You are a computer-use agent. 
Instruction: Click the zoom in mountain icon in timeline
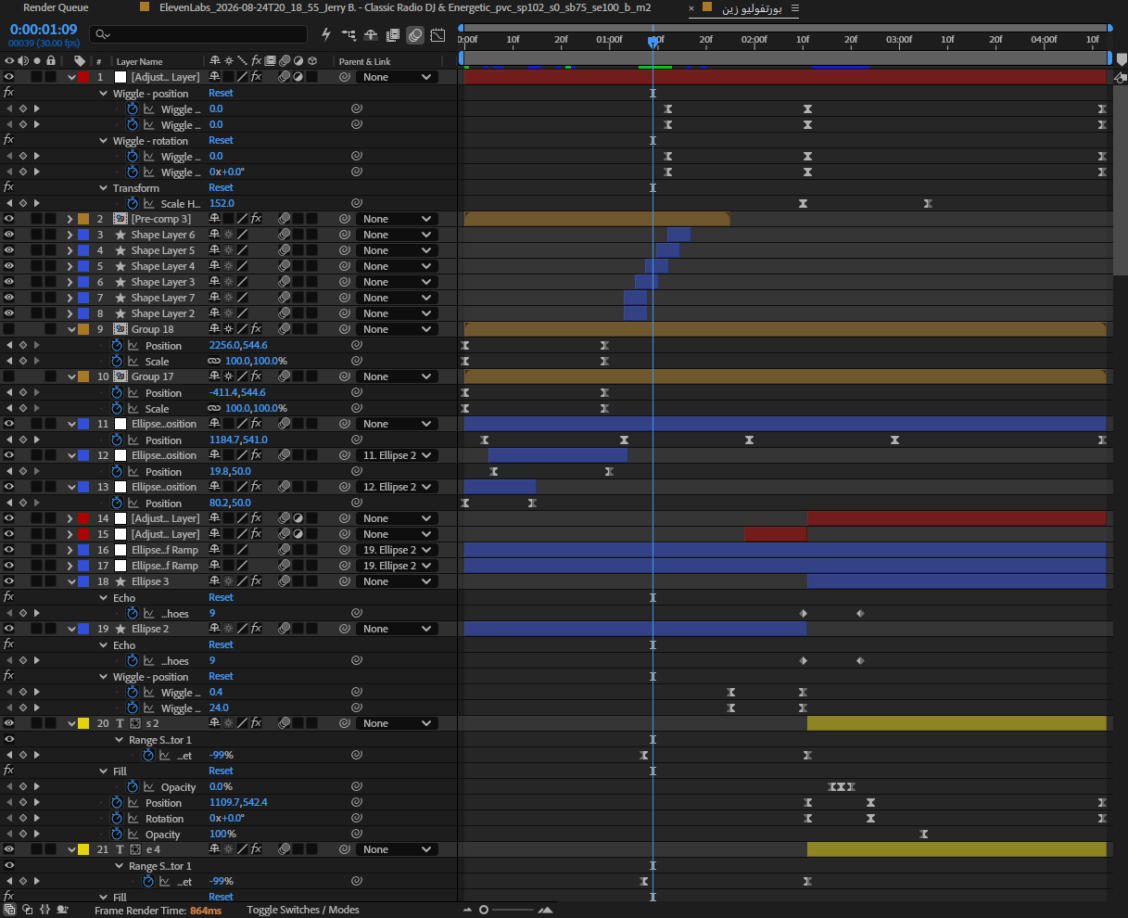click(545, 910)
